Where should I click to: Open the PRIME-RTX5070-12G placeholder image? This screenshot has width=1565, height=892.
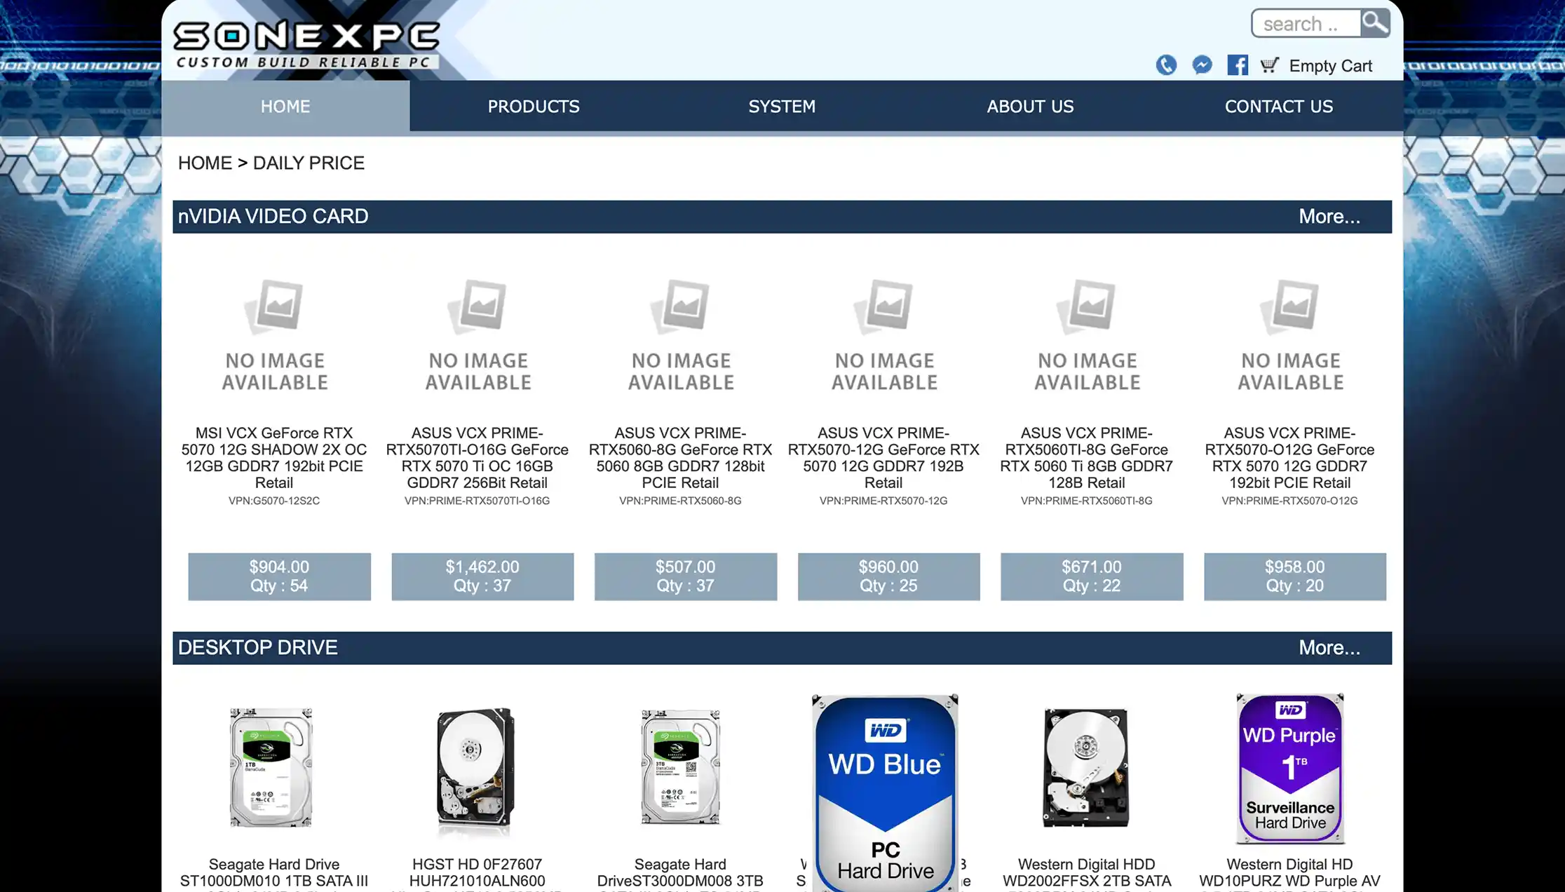tap(884, 335)
